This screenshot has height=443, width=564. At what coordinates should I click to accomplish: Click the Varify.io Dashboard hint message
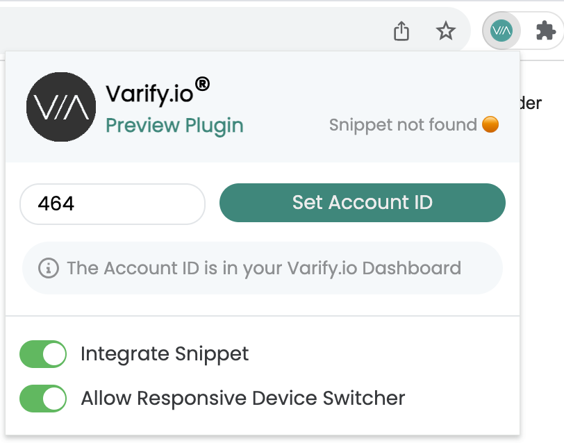coord(263,268)
